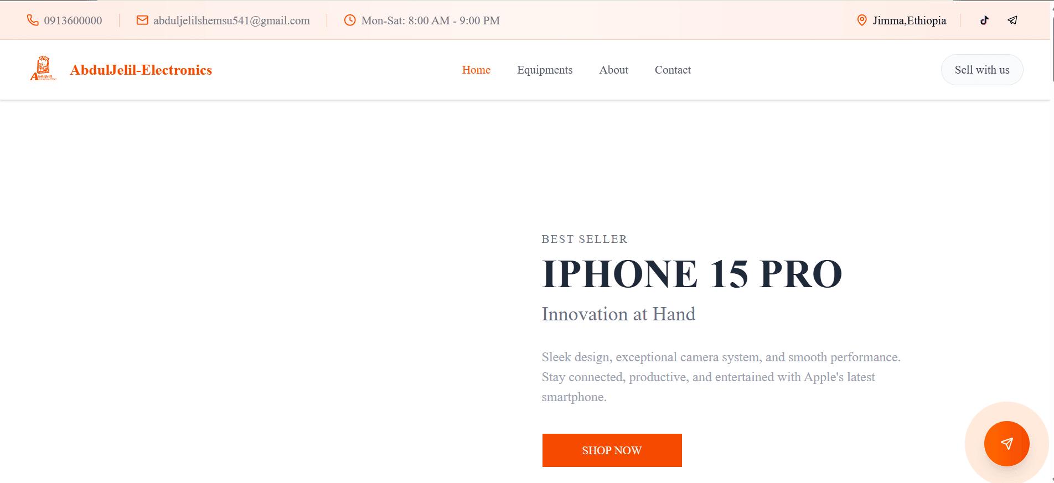The image size is (1054, 483).
Task: Click the location pin icon
Action: (862, 20)
